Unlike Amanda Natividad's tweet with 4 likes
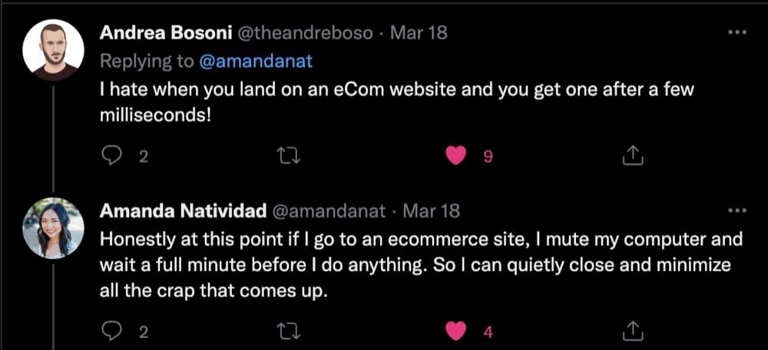The height and width of the screenshot is (350, 768). 458,332
